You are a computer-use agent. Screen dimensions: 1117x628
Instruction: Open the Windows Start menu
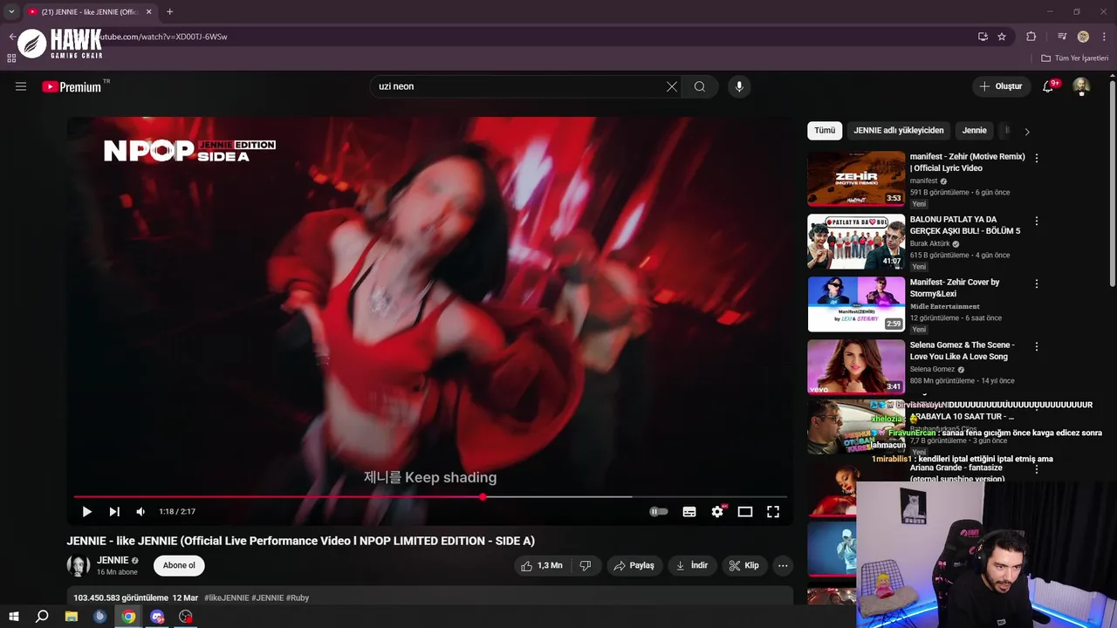[x=13, y=617]
